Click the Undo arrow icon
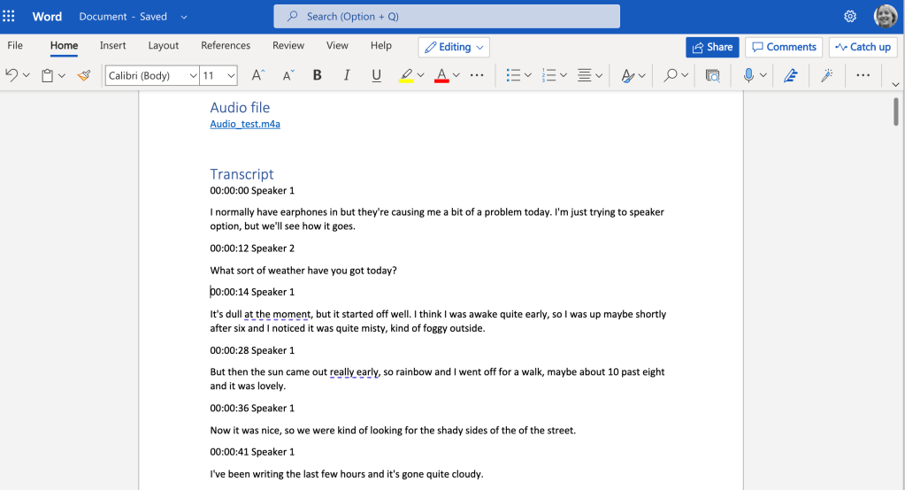 (12, 76)
